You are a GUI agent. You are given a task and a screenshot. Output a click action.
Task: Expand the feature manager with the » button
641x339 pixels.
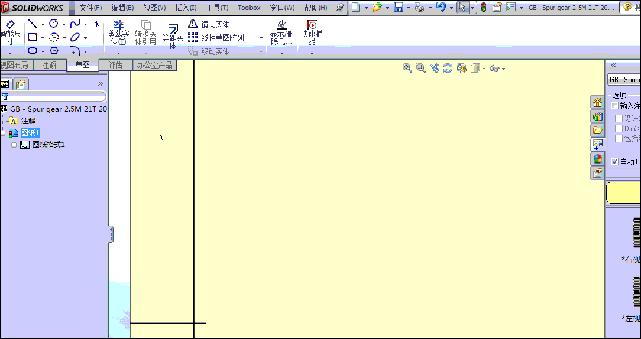tap(101, 83)
